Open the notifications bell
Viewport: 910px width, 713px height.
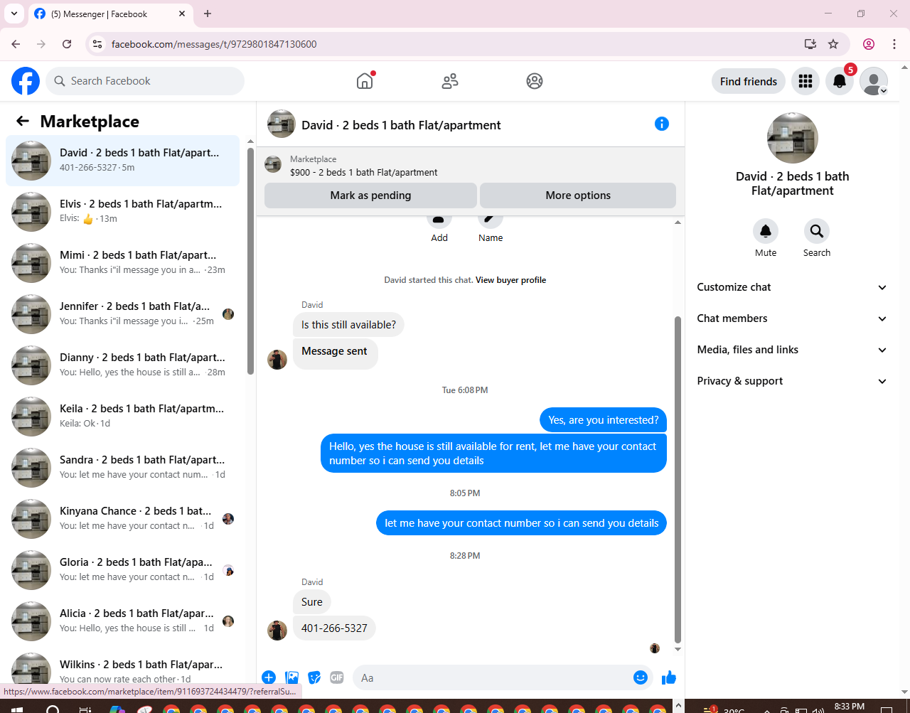(x=840, y=81)
